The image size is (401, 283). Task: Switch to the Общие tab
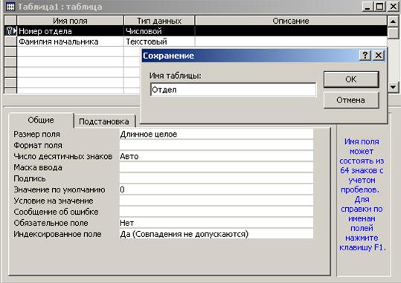[x=41, y=120]
